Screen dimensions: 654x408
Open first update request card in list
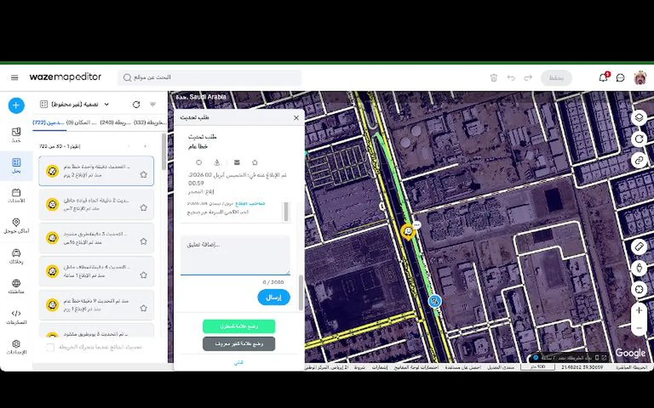point(97,171)
